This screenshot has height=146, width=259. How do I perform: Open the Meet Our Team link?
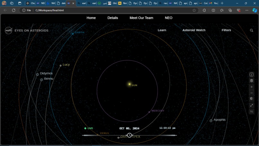pos(141,18)
